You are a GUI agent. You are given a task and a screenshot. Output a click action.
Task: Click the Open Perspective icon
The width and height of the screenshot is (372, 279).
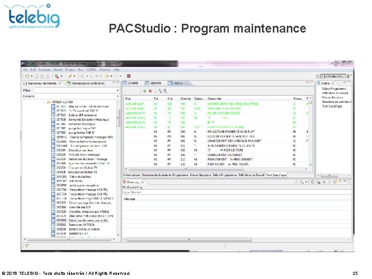coord(318,76)
